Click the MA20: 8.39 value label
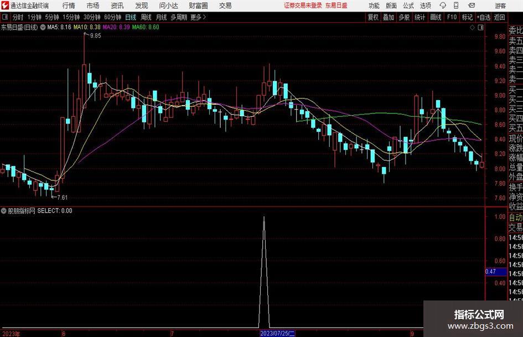Screen dimensions: 523x337 [x=116, y=27]
